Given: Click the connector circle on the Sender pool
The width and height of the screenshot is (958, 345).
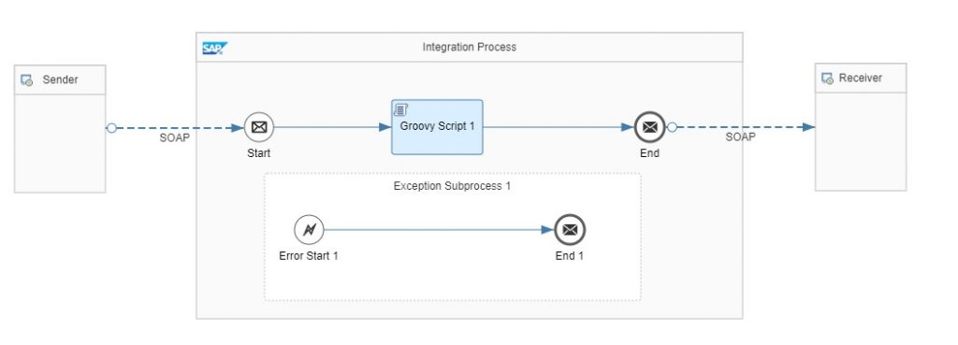Looking at the screenshot, I should click(111, 127).
